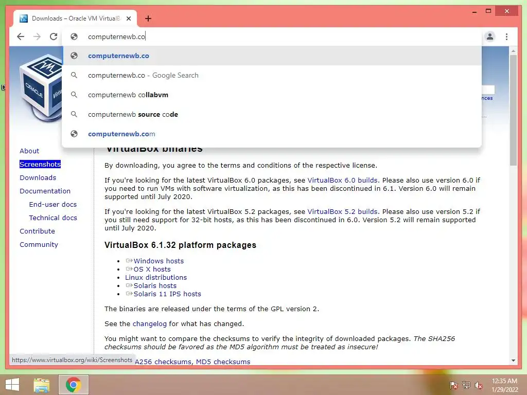The image size is (527, 395).
Task: Click the address bar with computernewb.co
Action: (272, 37)
